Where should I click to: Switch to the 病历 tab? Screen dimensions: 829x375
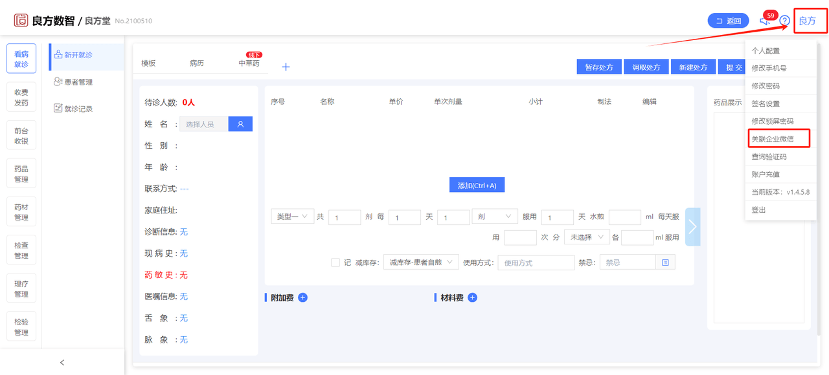(197, 63)
